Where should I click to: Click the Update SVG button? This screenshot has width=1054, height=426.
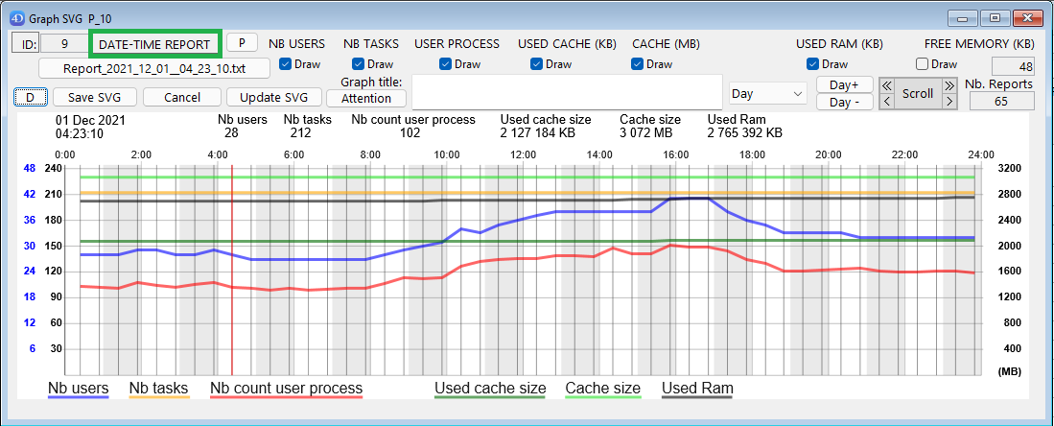tap(273, 97)
